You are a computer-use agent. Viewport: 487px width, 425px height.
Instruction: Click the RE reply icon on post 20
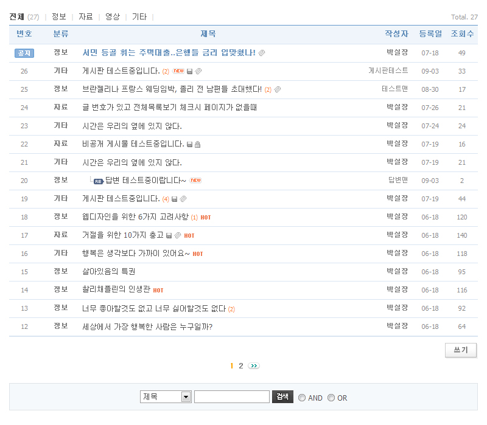(x=99, y=181)
